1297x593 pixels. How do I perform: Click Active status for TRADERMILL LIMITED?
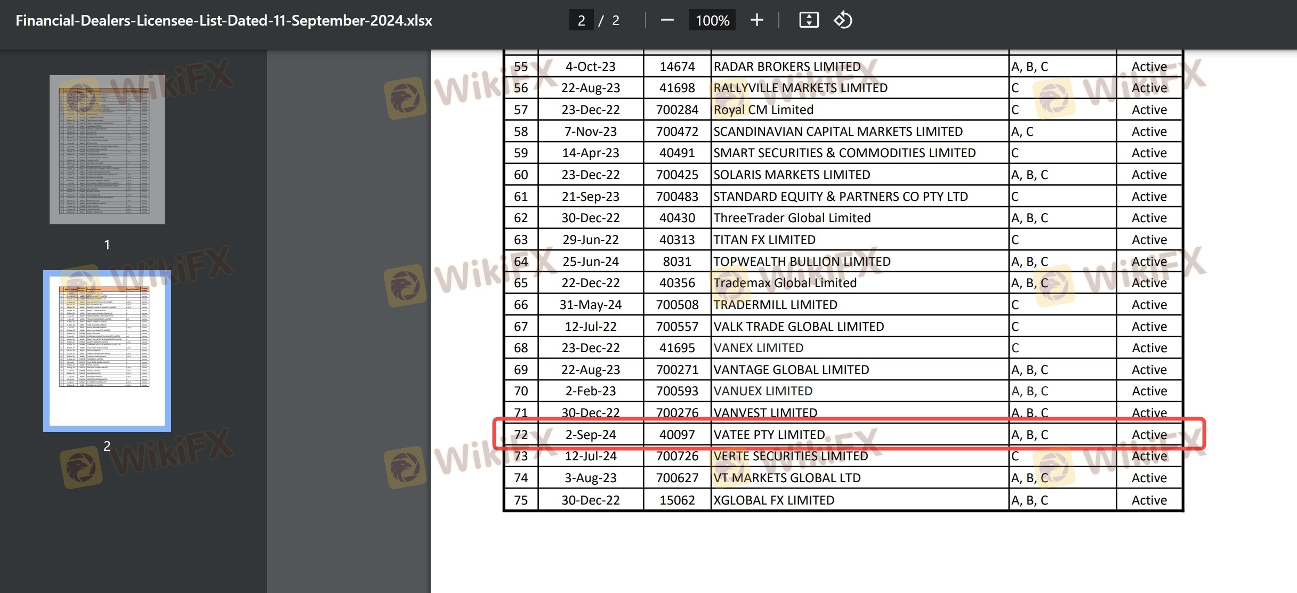coord(1149,305)
